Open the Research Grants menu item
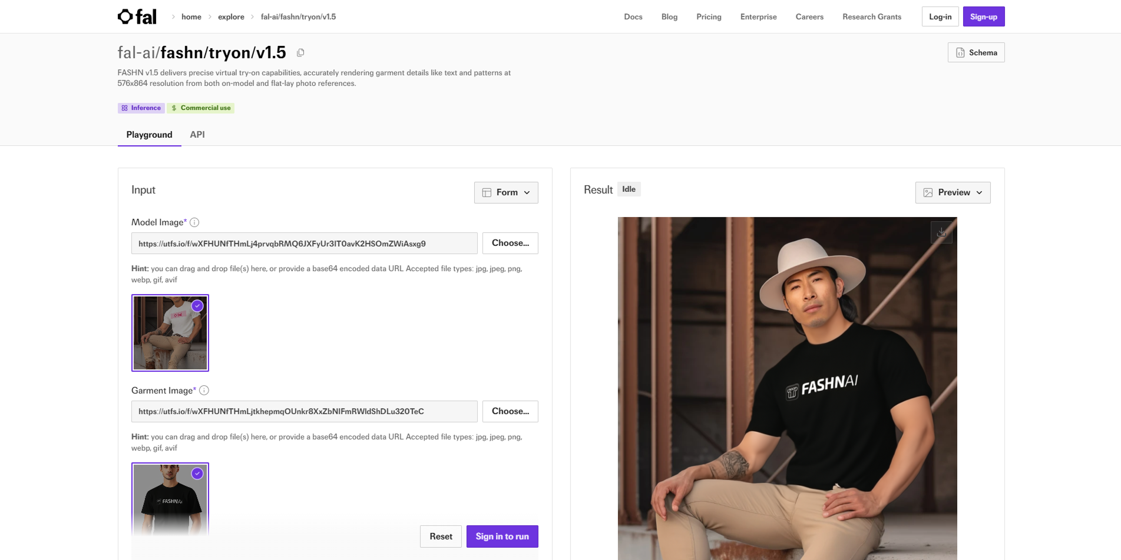This screenshot has height=560, width=1121. (x=872, y=17)
